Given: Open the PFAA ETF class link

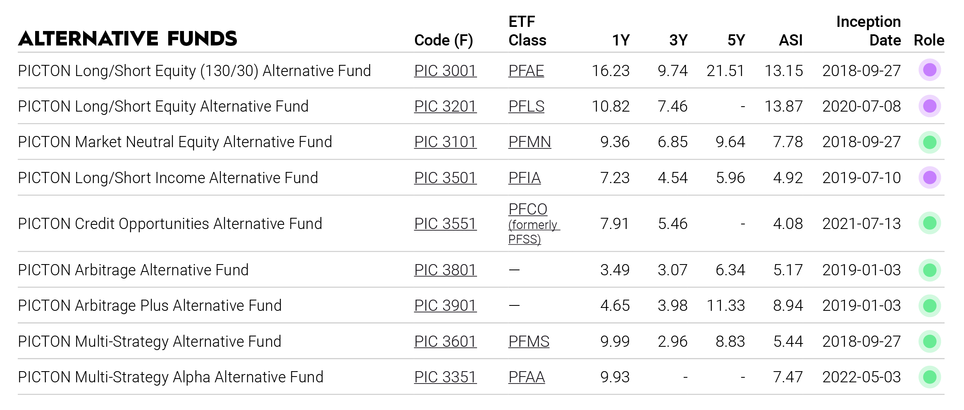Looking at the screenshot, I should (527, 377).
